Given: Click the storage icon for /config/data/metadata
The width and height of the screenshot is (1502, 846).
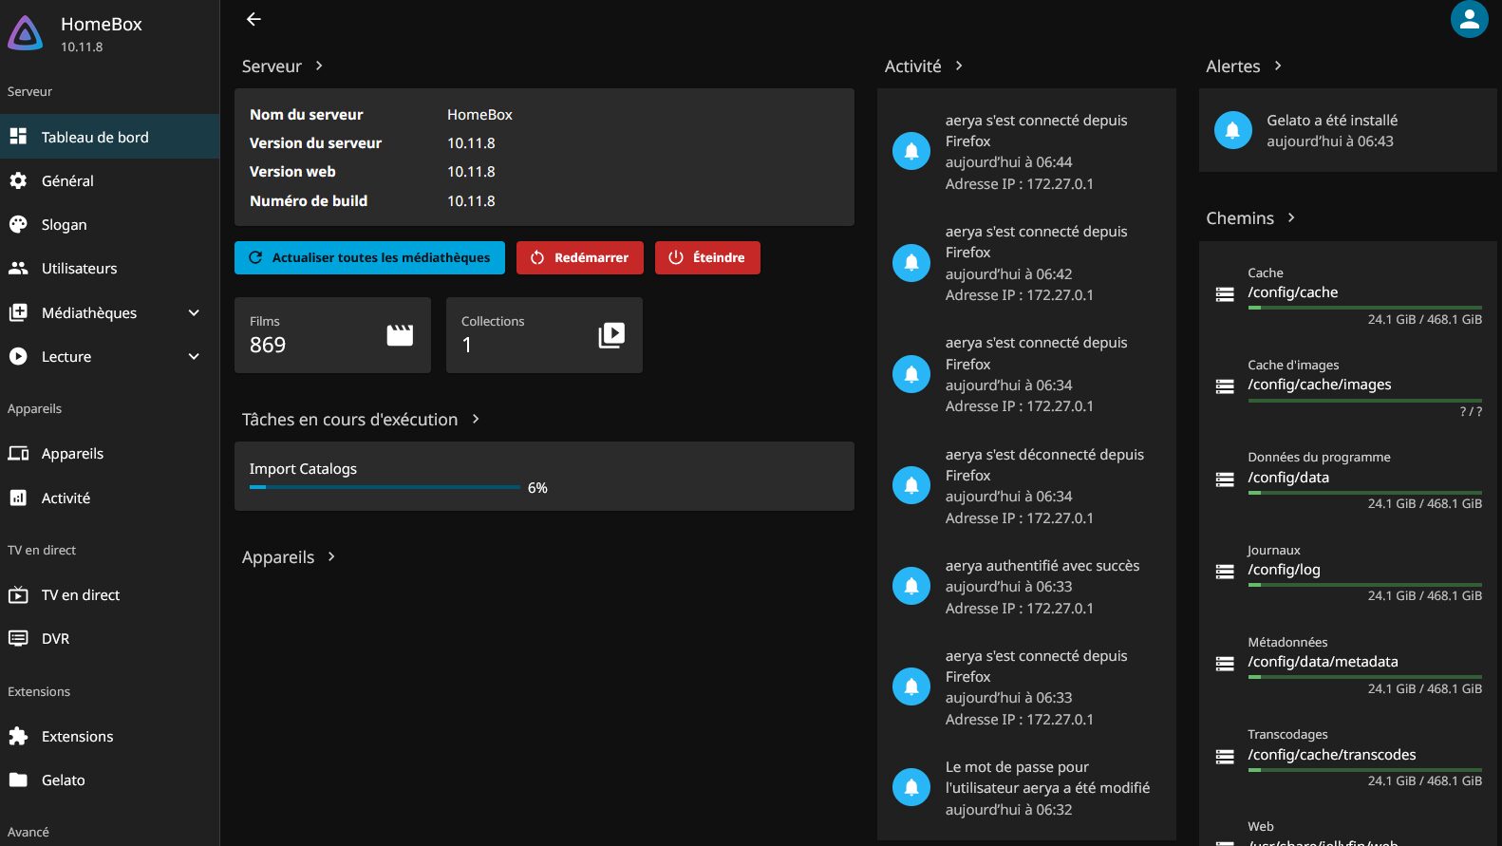Looking at the screenshot, I should (x=1225, y=664).
